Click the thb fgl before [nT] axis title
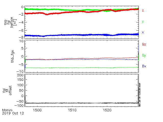The image size is (163, 122). (x=10, y=22)
